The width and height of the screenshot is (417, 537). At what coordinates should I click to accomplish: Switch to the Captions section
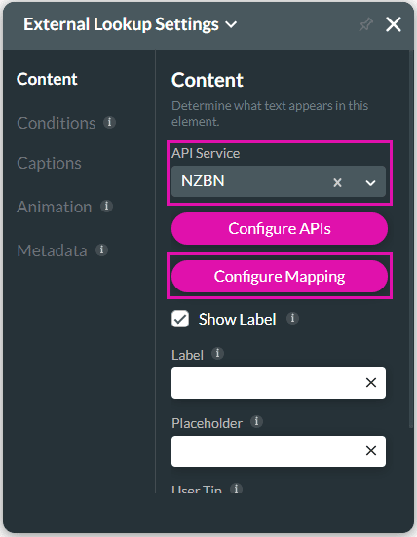point(49,163)
